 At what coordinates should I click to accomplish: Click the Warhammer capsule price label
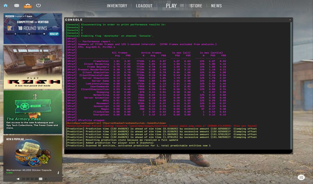pyautogui.click(x=9, y=173)
